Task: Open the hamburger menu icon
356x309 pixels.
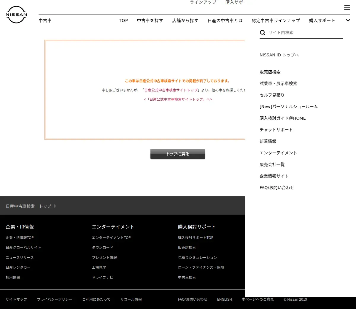Action: tap(347, 8)
